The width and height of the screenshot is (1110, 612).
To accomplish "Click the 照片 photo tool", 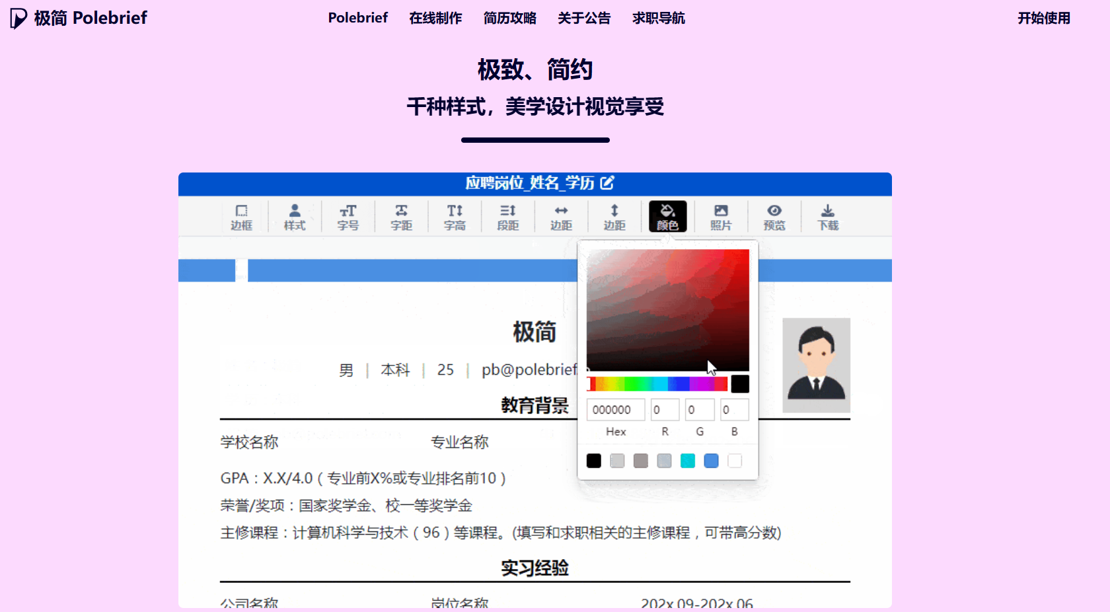I will [721, 217].
